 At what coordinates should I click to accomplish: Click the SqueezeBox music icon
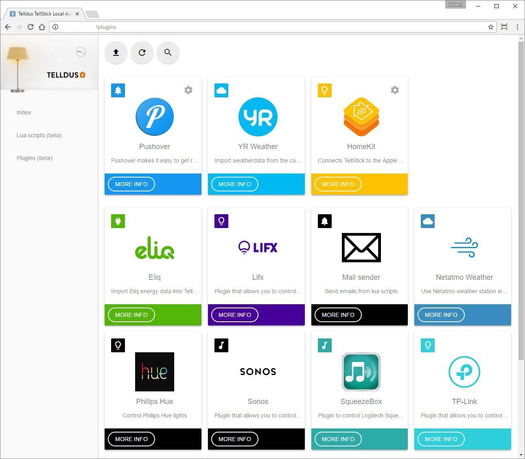(x=361, y=372)
